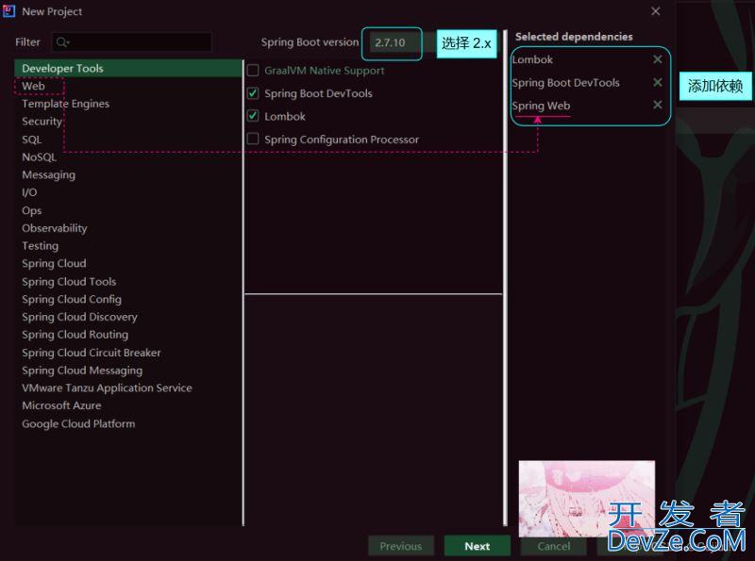Click Spring Boot DevTools in selected dependencies

click(x=565, y=83)
